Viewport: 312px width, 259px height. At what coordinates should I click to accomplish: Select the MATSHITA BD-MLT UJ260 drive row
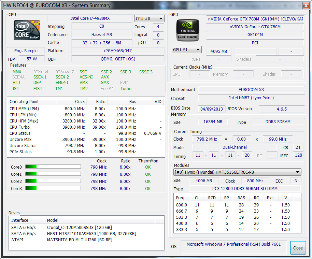(x=87, y=240)
